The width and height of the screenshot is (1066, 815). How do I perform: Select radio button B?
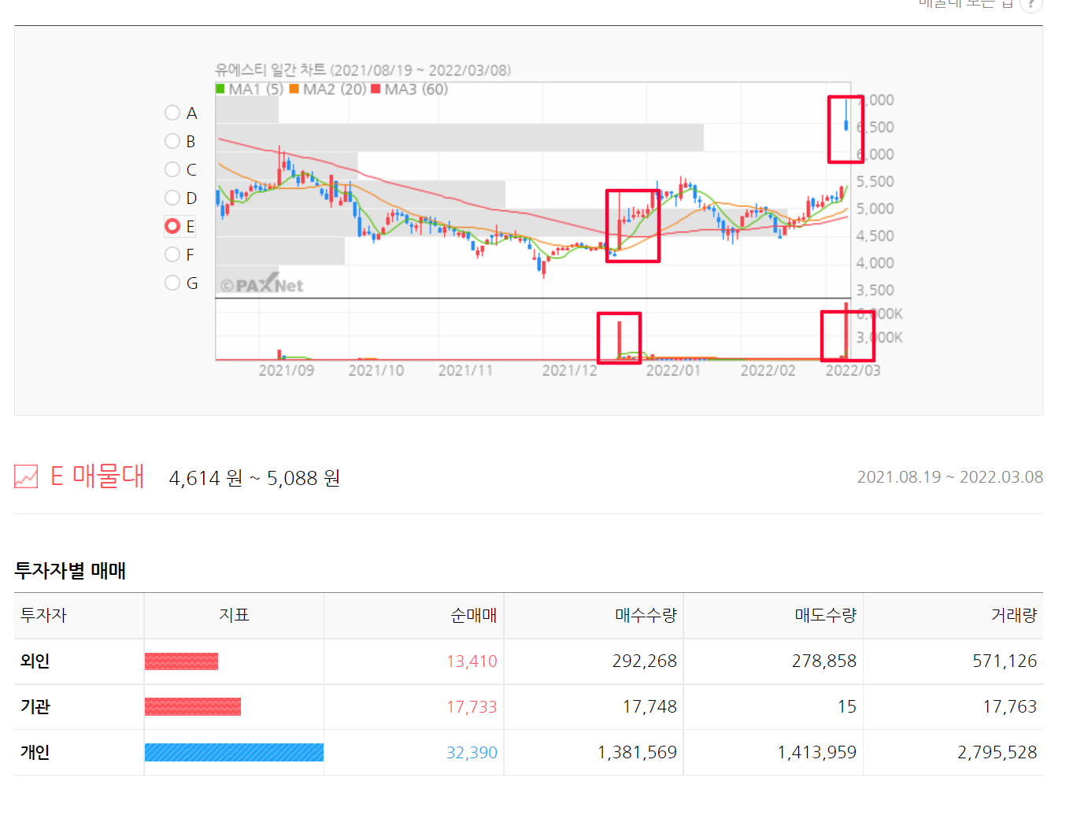(172, 141)
